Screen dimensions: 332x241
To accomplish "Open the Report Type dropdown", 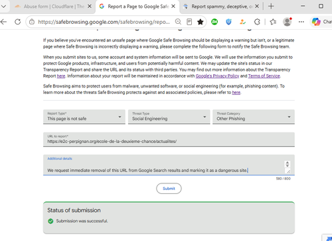I will coord(84,117).
